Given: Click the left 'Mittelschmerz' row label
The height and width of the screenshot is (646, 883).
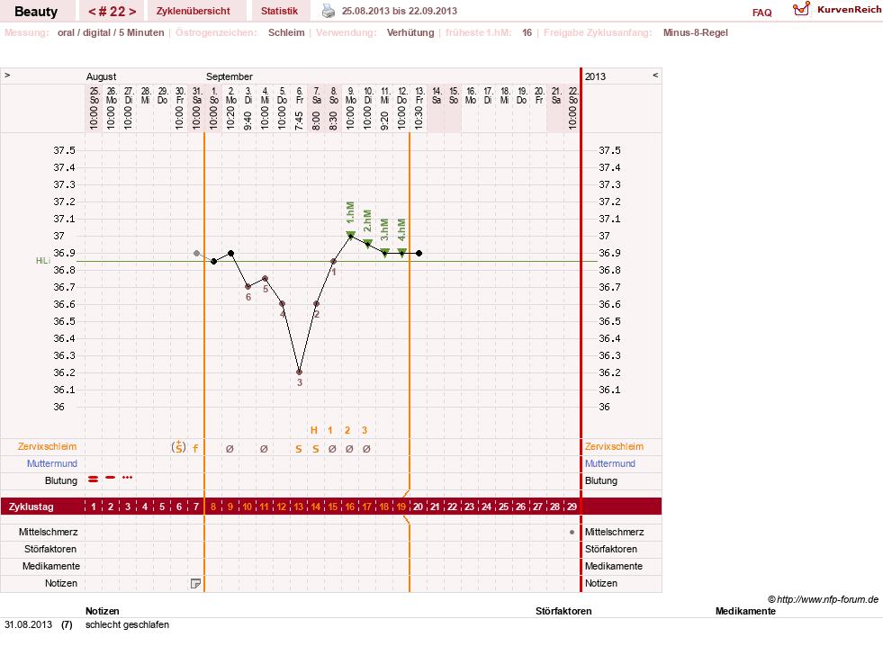Looking at the screenshot, I should 48,532.
